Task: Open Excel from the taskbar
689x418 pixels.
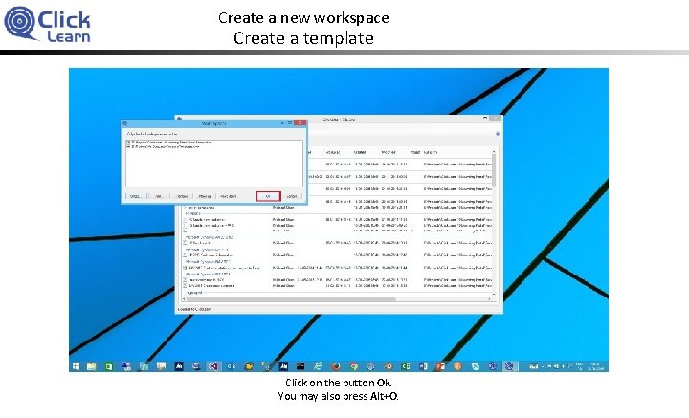Action: (x=406, y=366)
